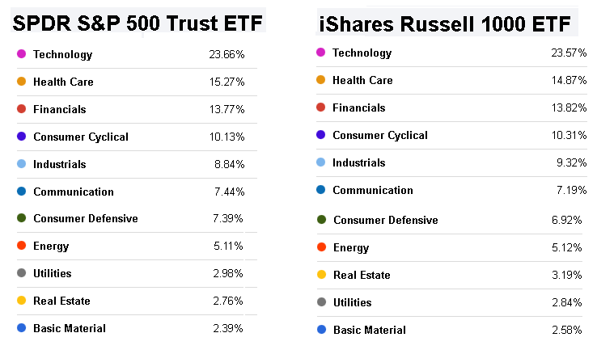Click the Energy label in the iShares list

[350, 247]
